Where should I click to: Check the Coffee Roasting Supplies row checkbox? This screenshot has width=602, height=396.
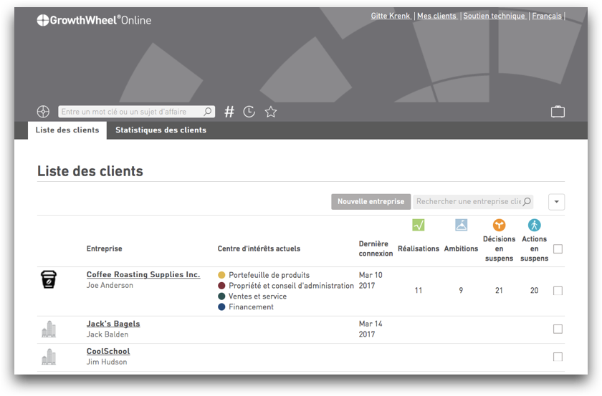pos(558,291)
